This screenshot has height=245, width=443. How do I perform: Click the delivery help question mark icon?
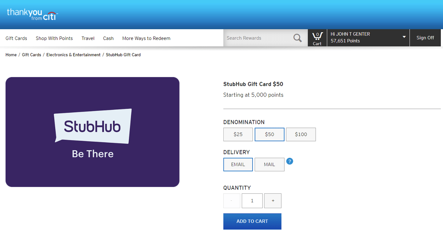tap(289, 161)
